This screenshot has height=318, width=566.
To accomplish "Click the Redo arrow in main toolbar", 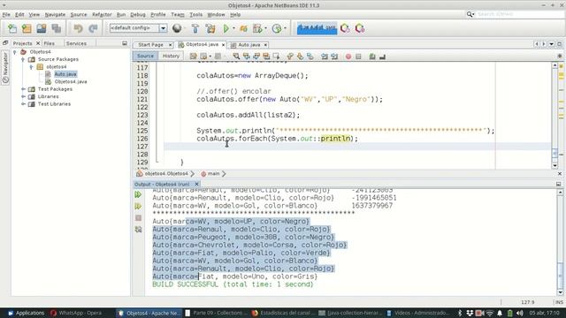I will pyautogui.click(x=93, y=28).
